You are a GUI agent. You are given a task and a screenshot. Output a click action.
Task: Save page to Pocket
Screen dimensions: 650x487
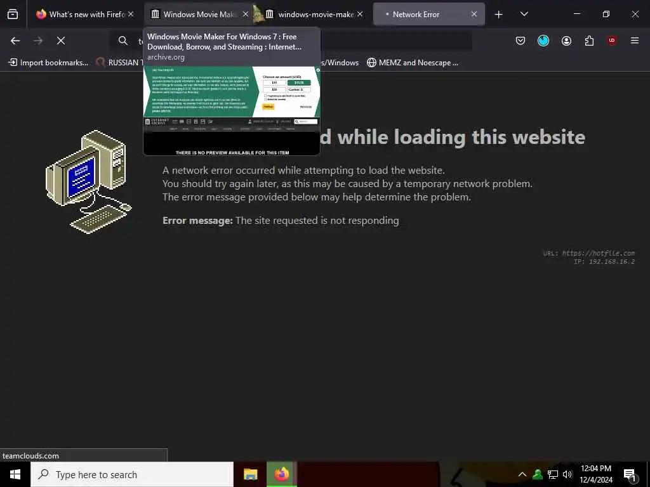tap(521, 41)
